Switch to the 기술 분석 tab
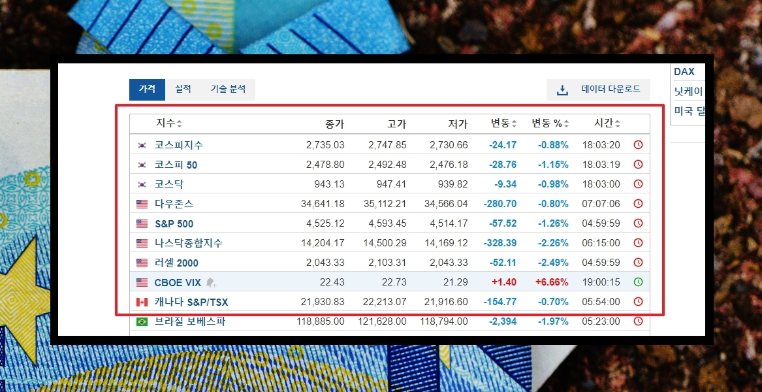This screenshot has height=392, width=762. [x=228, y=90]
